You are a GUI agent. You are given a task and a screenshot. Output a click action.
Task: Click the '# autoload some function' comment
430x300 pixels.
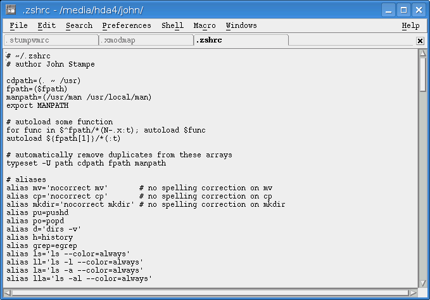tap(60, 122)
